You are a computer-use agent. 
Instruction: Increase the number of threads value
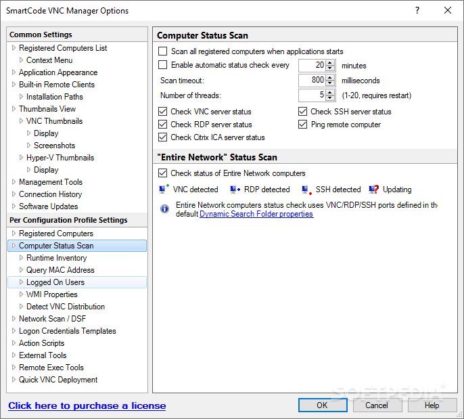pos(329,93)
